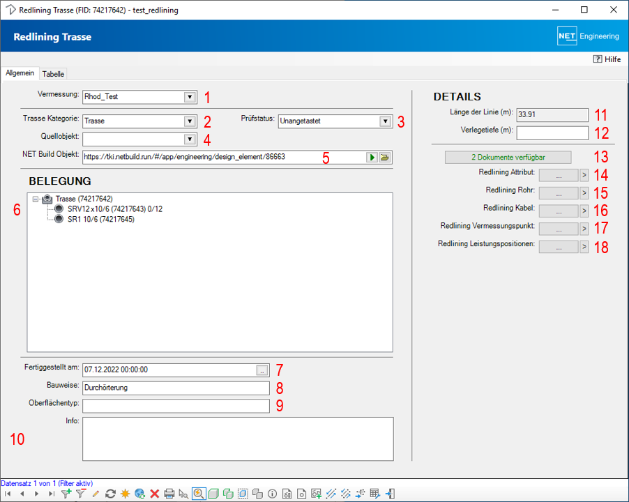Open the Vermessung dropdown
This screenshot has width=629, height=502.
pos(190,97)
